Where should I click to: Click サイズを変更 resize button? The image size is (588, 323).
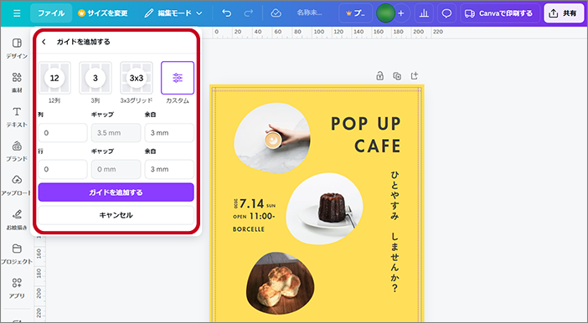click(x=103, y=13)
